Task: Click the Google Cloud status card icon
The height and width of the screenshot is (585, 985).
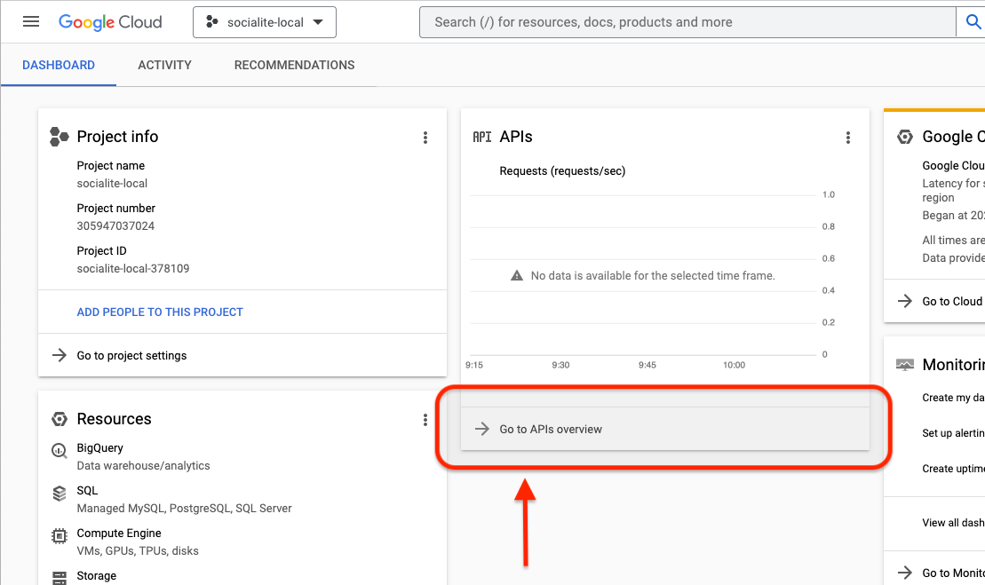Action: click(904, 136)
